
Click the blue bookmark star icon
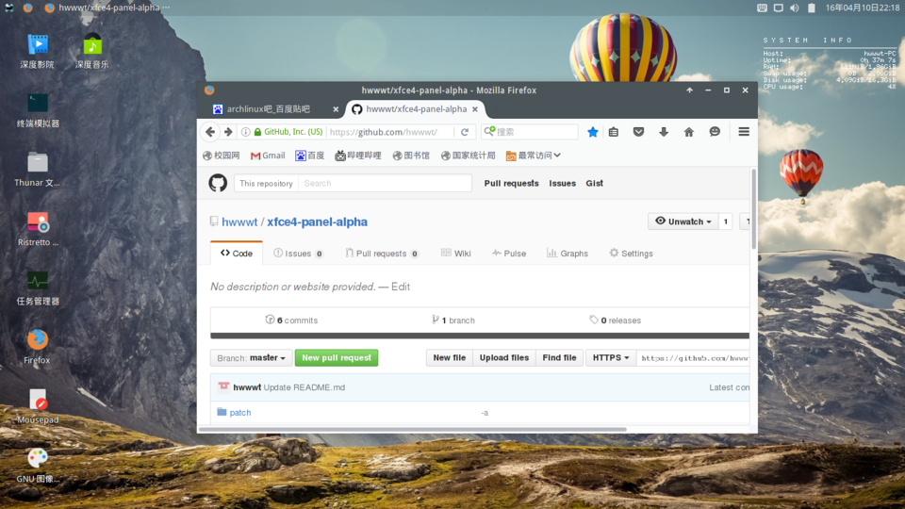click(592, 132)
